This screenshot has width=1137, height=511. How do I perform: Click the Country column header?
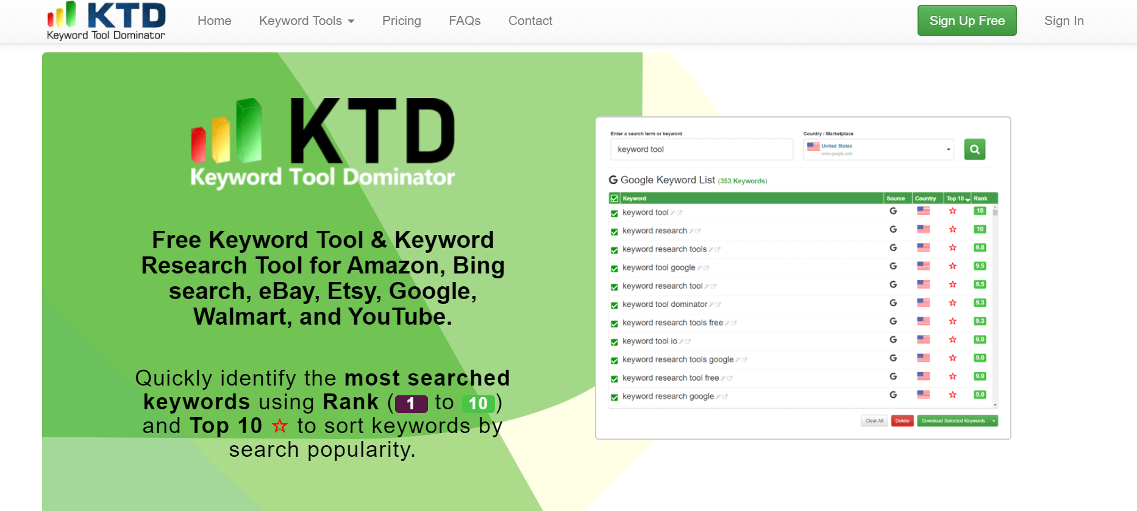(x=925, y=199)
